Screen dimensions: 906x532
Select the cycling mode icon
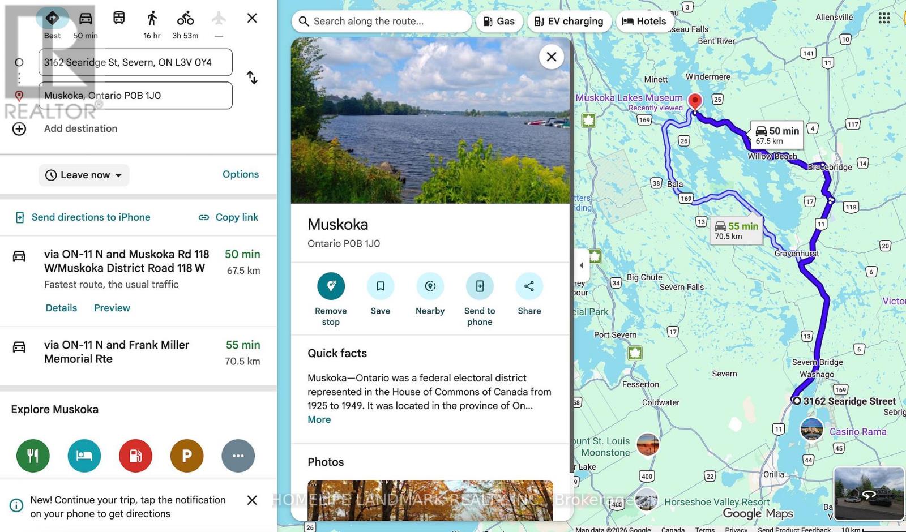(185, 18)
